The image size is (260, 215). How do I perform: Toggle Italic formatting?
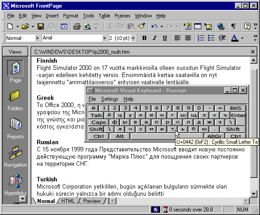click(154, 38)
